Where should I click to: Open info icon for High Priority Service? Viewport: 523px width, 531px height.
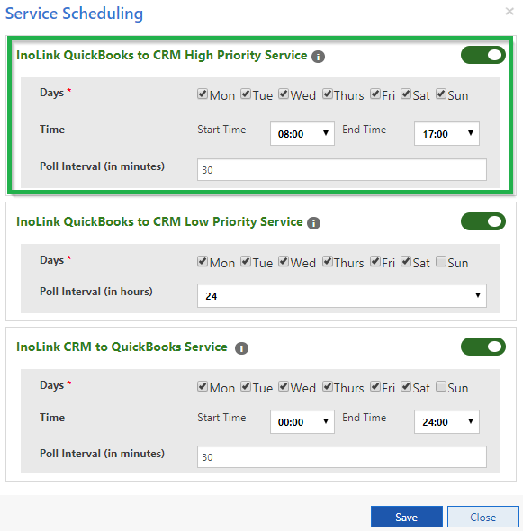pyautogui.click(x=318, y=57)
